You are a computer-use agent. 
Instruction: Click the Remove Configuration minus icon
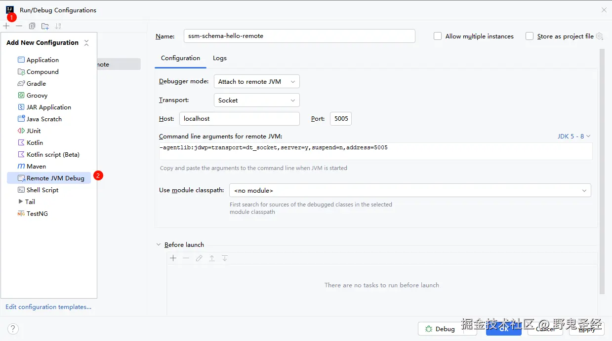pos(19,26)
